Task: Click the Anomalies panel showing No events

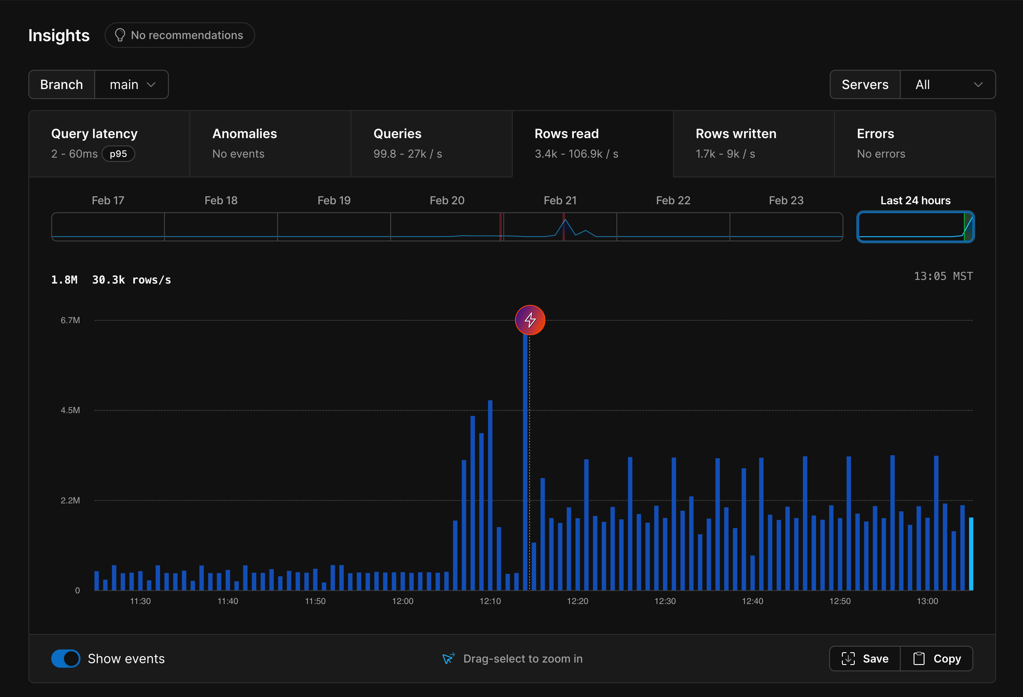Action: pos(270,144)
